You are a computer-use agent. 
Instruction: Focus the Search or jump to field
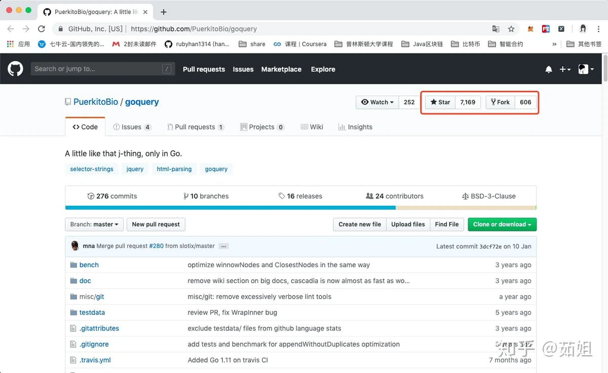[x=96, y=69]
